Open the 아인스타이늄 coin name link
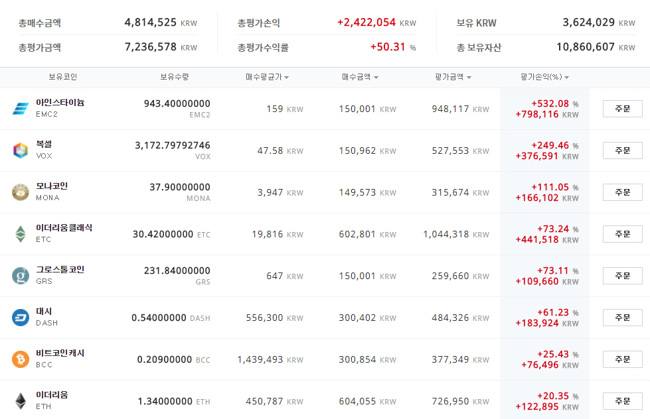Image resolution: width=650 pixels, height=419 pixels. (x=60, y=103)
